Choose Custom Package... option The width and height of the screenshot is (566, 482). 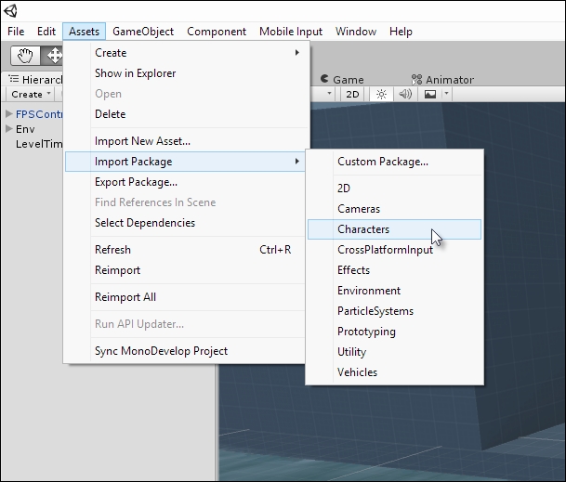pos(395,162)
